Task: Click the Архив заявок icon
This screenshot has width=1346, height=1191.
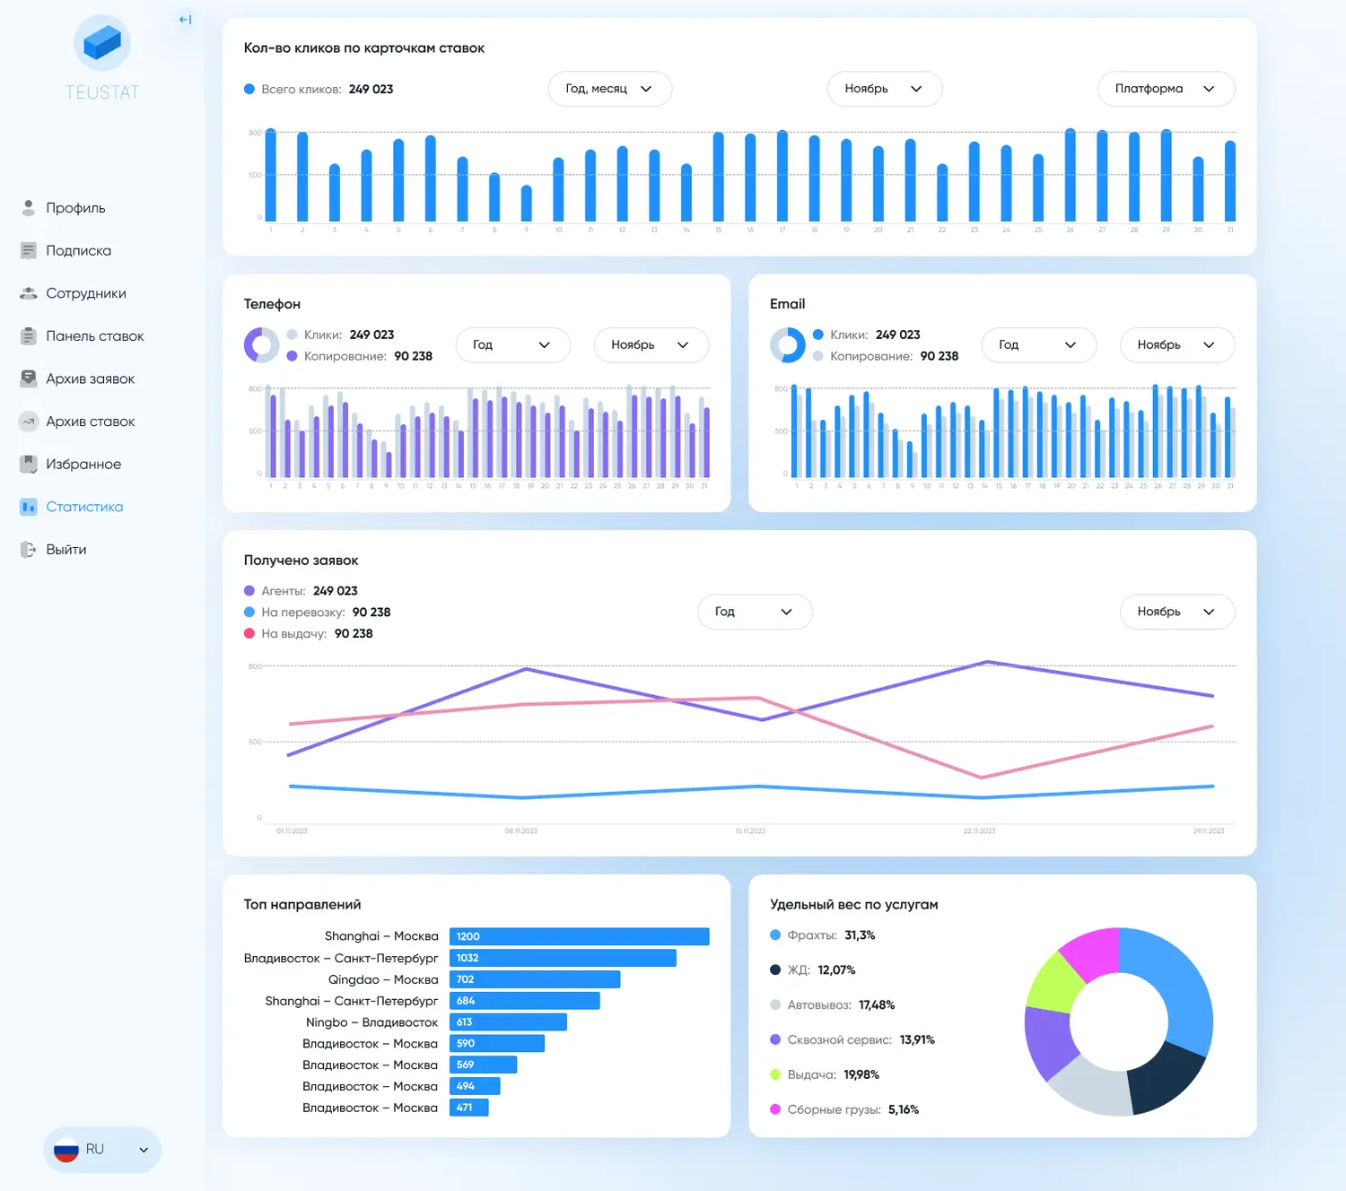Action: (29, 378)
